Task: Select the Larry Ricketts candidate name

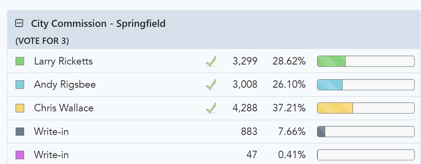Action: click(x=63, y=61)
